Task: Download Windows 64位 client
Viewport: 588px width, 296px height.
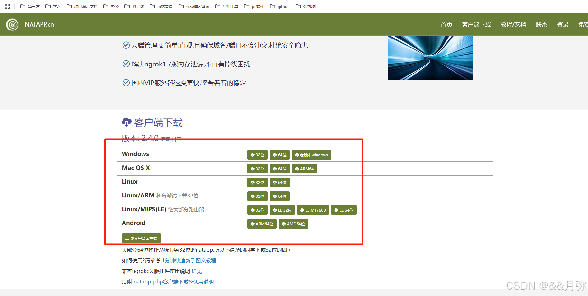Action: tap(280, 155)
